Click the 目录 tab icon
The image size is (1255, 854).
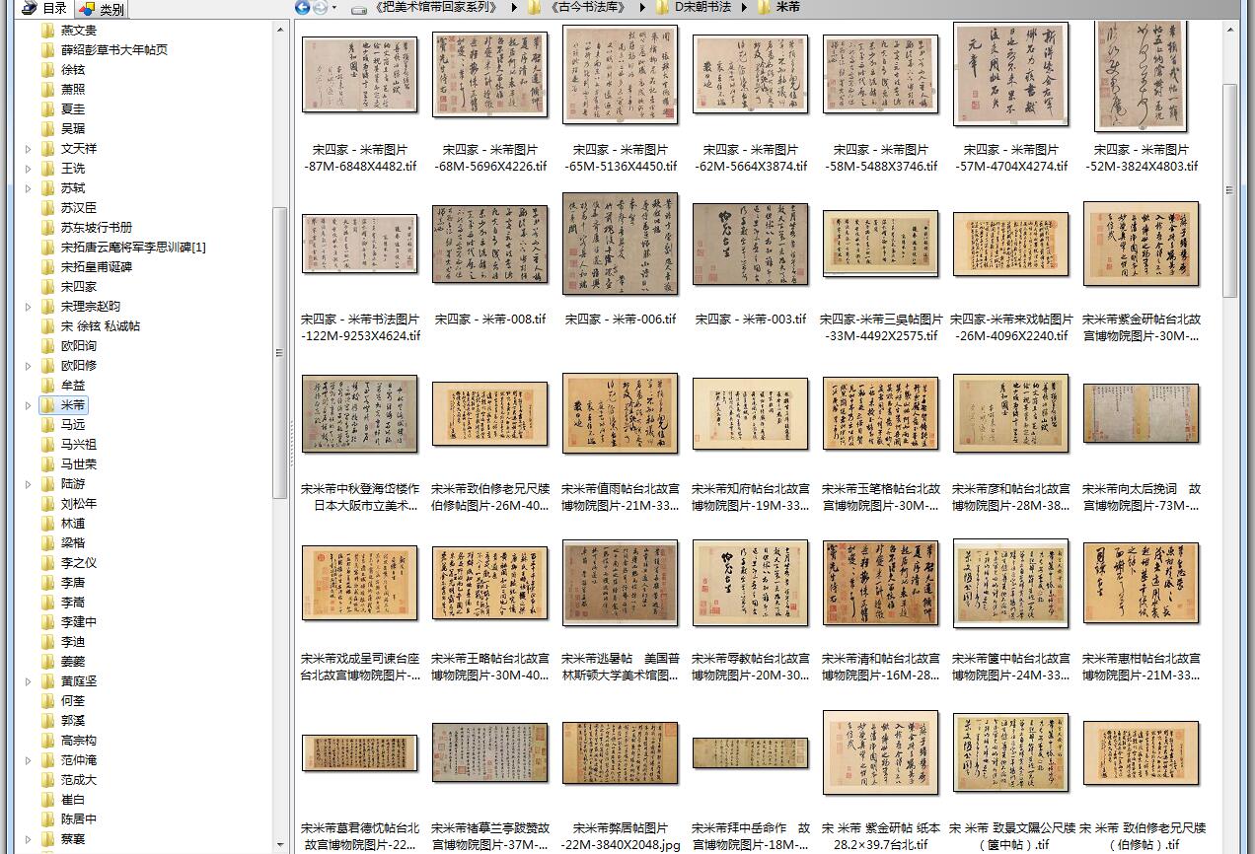click(x=30, y=8)
